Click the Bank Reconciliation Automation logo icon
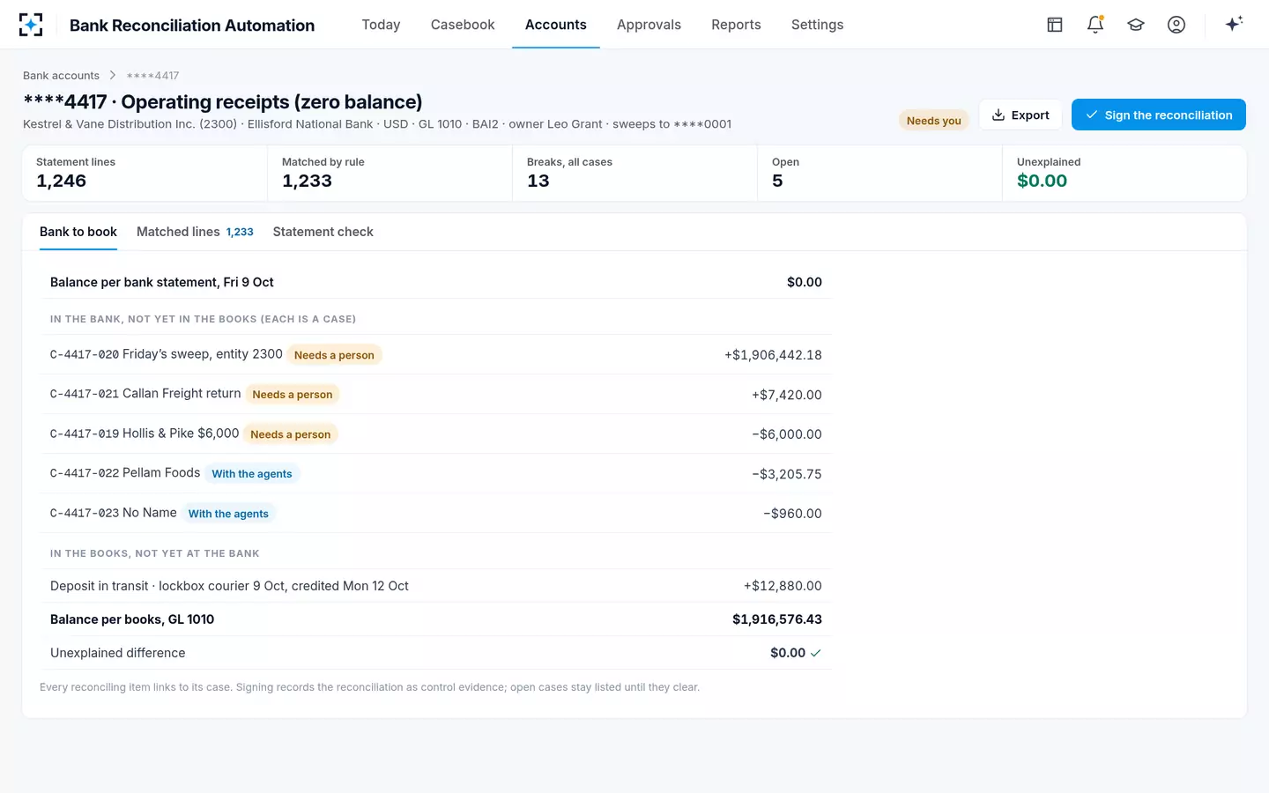Viewport: 1269px width, 793px height. [31, 25]
